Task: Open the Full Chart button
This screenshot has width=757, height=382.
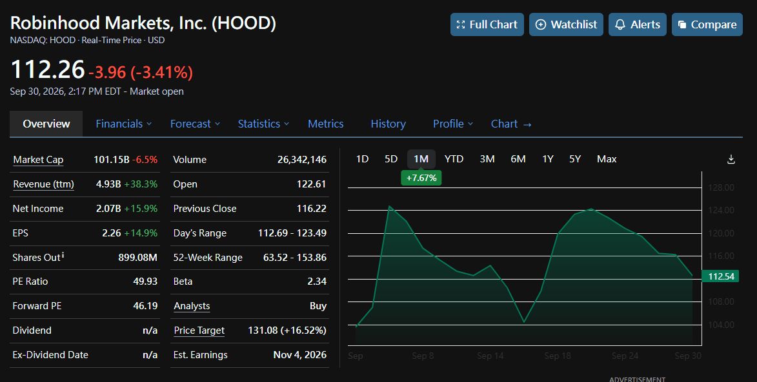Action: coord(487,24)
